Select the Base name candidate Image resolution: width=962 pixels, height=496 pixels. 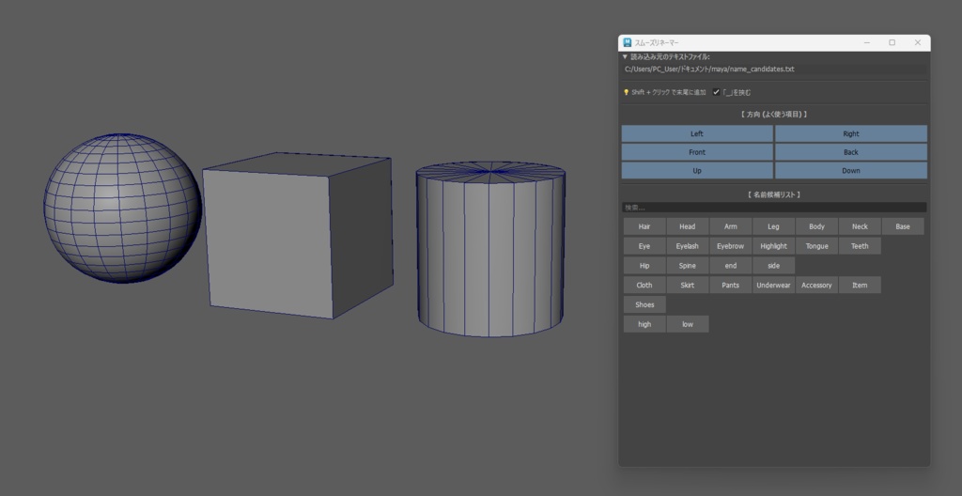903,226
